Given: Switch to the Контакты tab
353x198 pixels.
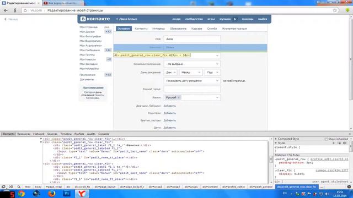Looking at the screenshot, I should point(141,29).
